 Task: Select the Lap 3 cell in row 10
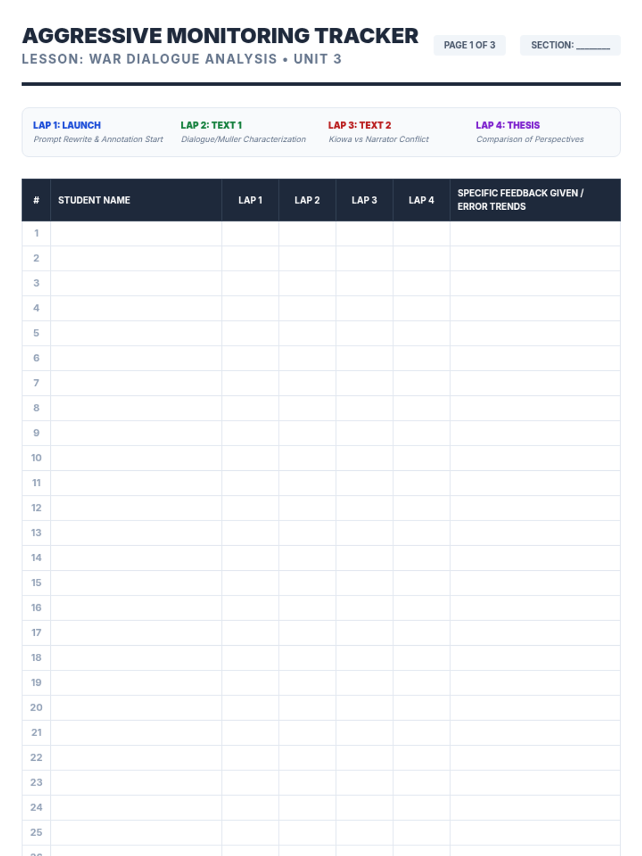[x=364, y=458]
